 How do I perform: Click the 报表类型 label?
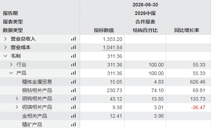pos(13,22)
